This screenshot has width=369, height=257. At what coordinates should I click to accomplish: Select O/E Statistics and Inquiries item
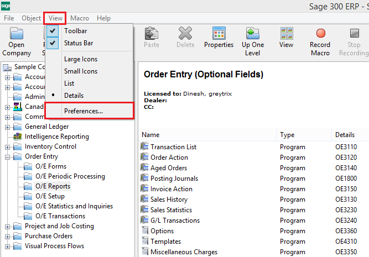[74, 206]
